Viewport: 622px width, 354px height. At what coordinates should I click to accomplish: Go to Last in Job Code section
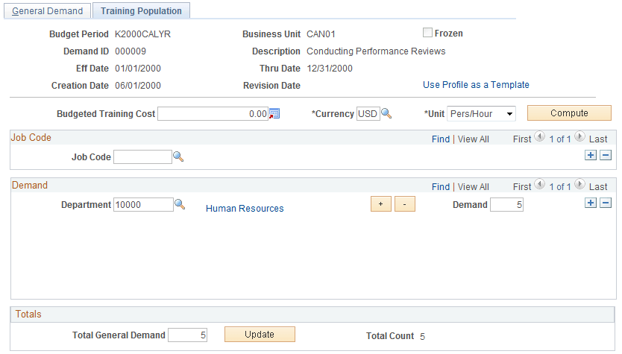pyautogui.click(x=598, y=139)
